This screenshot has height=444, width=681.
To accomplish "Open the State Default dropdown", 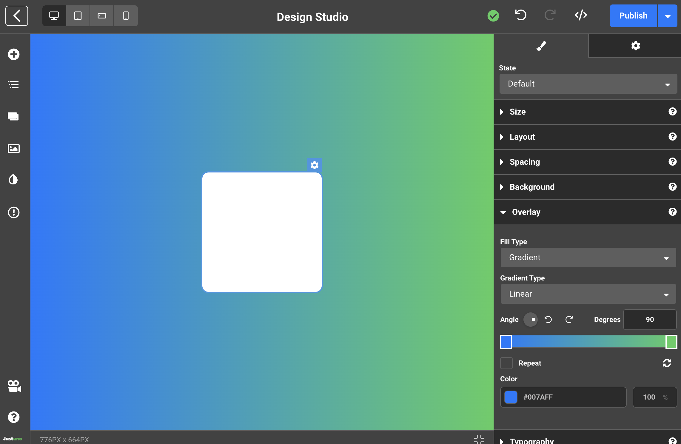I will (588, 84).
